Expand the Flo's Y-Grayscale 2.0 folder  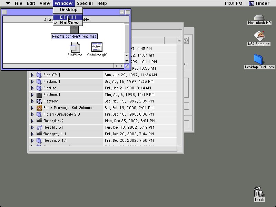[32, 114]
